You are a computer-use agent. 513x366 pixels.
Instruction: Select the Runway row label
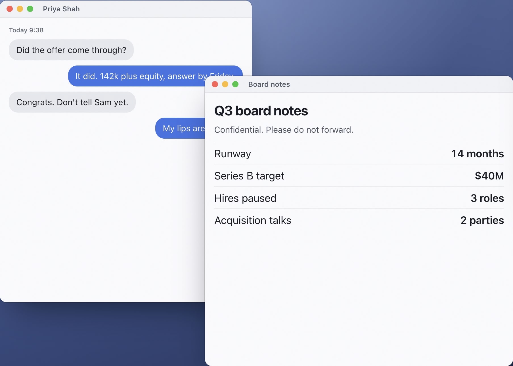(233, 154)
